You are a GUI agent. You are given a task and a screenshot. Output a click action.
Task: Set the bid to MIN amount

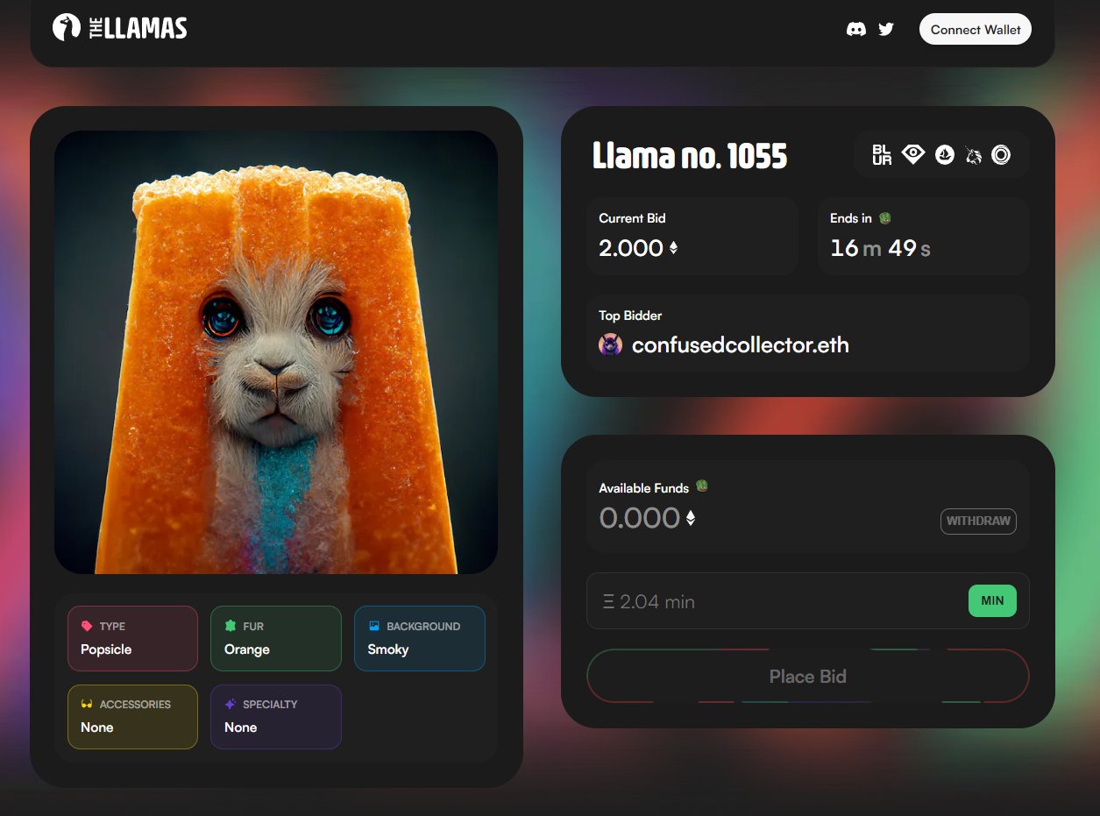coord(992,600)
